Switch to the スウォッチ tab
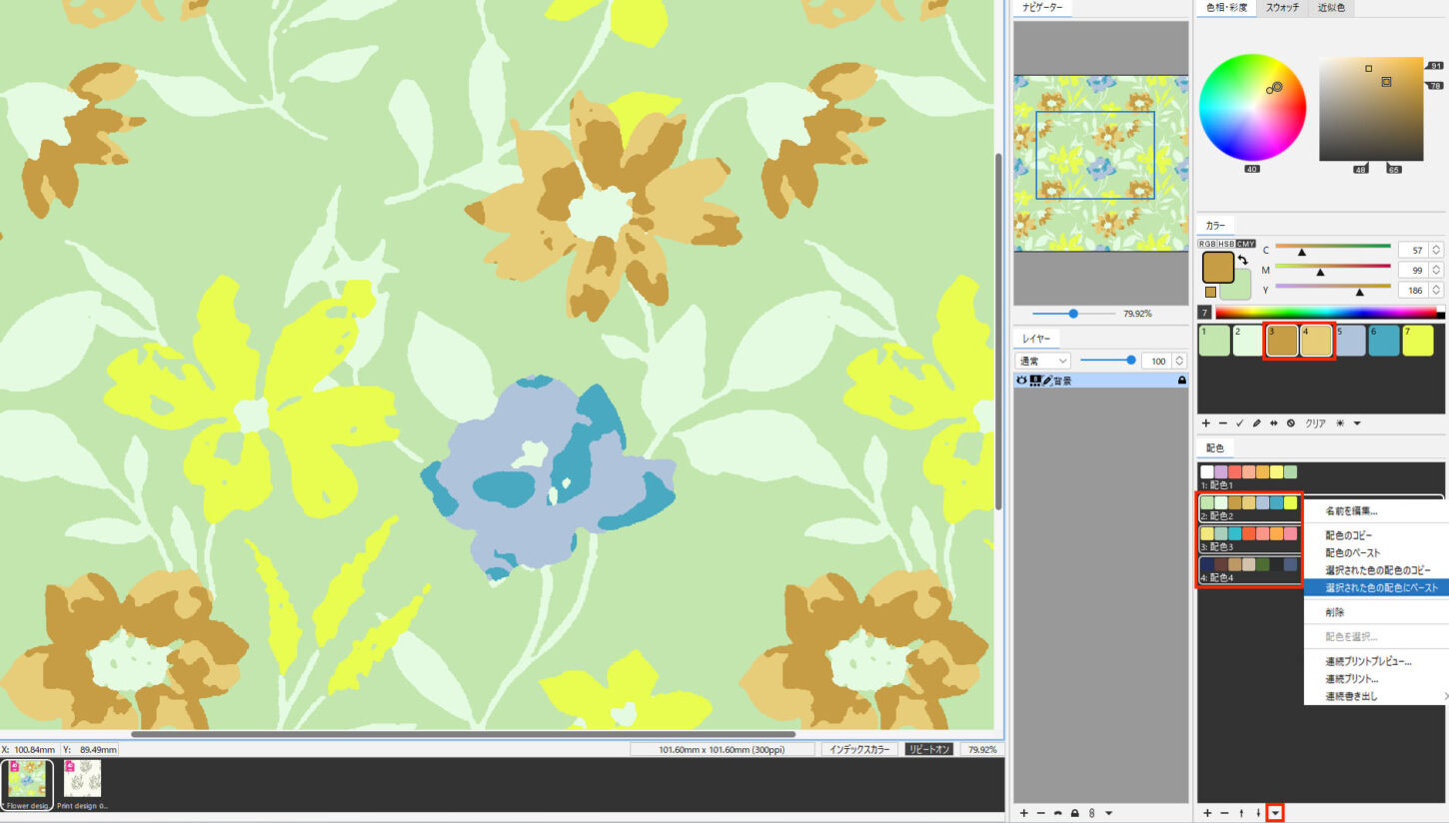 click(x=1282, y=8)
